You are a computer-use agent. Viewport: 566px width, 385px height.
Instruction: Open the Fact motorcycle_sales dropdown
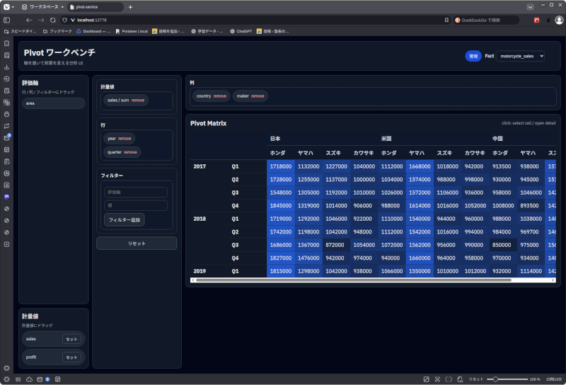point(520,56)
